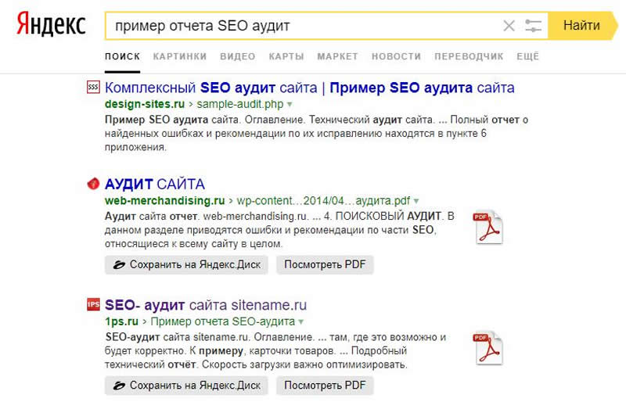
Task: Click snippet text 'Аудит сайта отчет. web-merchandising.ru'
Action: tap(206, 217)
